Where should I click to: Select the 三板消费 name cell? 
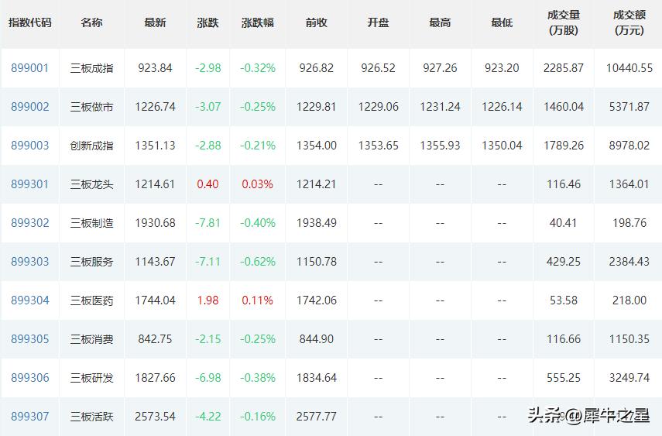[91, 339]
